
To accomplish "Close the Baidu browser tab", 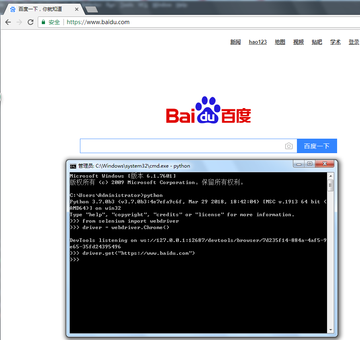I will coord(77,9).
